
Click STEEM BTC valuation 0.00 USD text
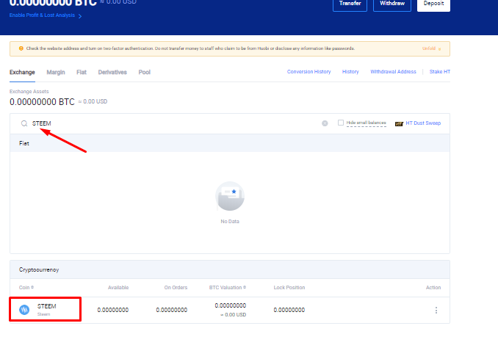point(233,315)
